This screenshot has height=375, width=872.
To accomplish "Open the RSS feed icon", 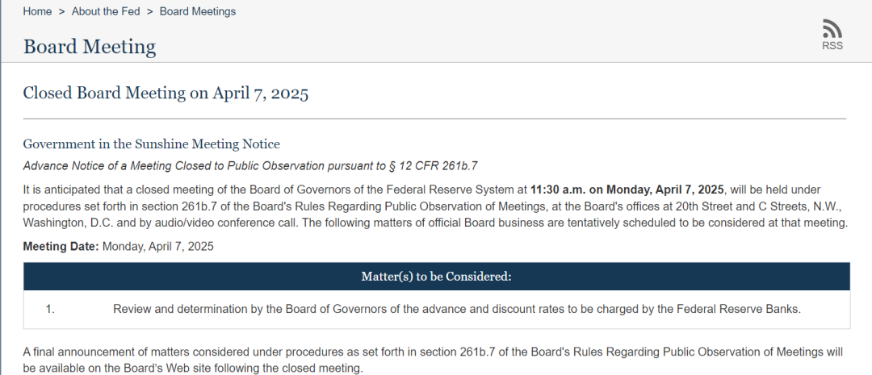I will tap(832, 29).
